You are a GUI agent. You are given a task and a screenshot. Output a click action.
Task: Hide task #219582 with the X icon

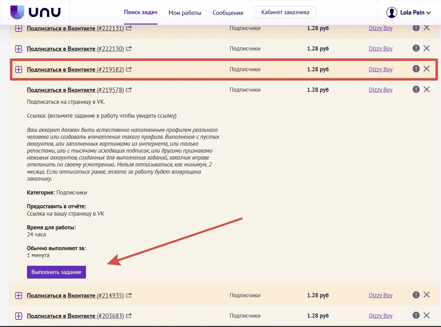pos(426,69)
